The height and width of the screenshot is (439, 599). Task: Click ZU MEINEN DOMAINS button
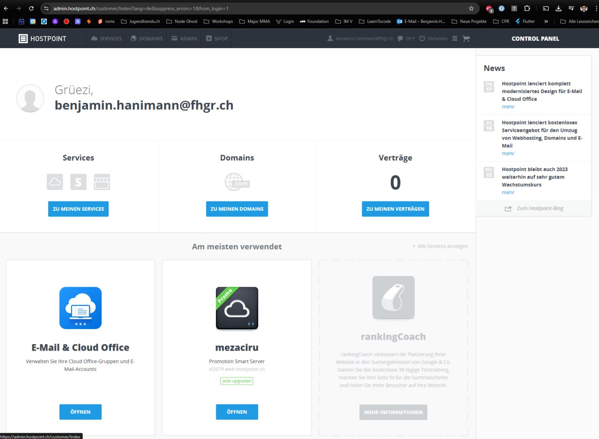237,209
